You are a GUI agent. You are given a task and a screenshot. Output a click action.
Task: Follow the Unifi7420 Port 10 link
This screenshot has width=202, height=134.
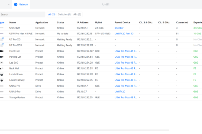124,34
